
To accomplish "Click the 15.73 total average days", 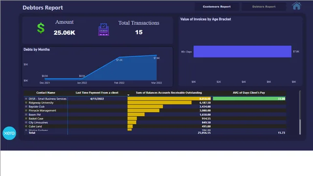I will 282,132.
